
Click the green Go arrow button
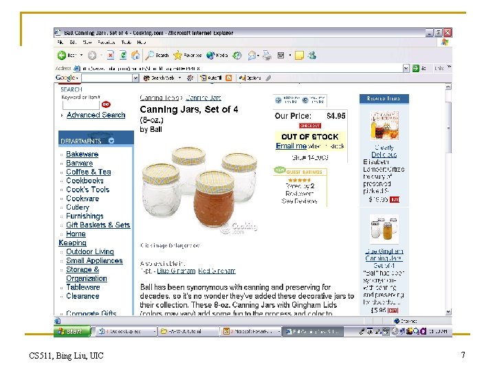click(x=416, y=68)
